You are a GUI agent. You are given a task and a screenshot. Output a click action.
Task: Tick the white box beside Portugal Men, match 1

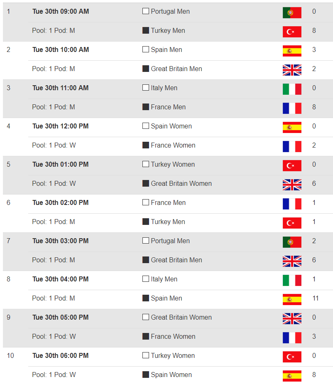click(x=146, y=11)
